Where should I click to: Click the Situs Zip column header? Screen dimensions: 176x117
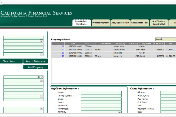tap(133, 44)
